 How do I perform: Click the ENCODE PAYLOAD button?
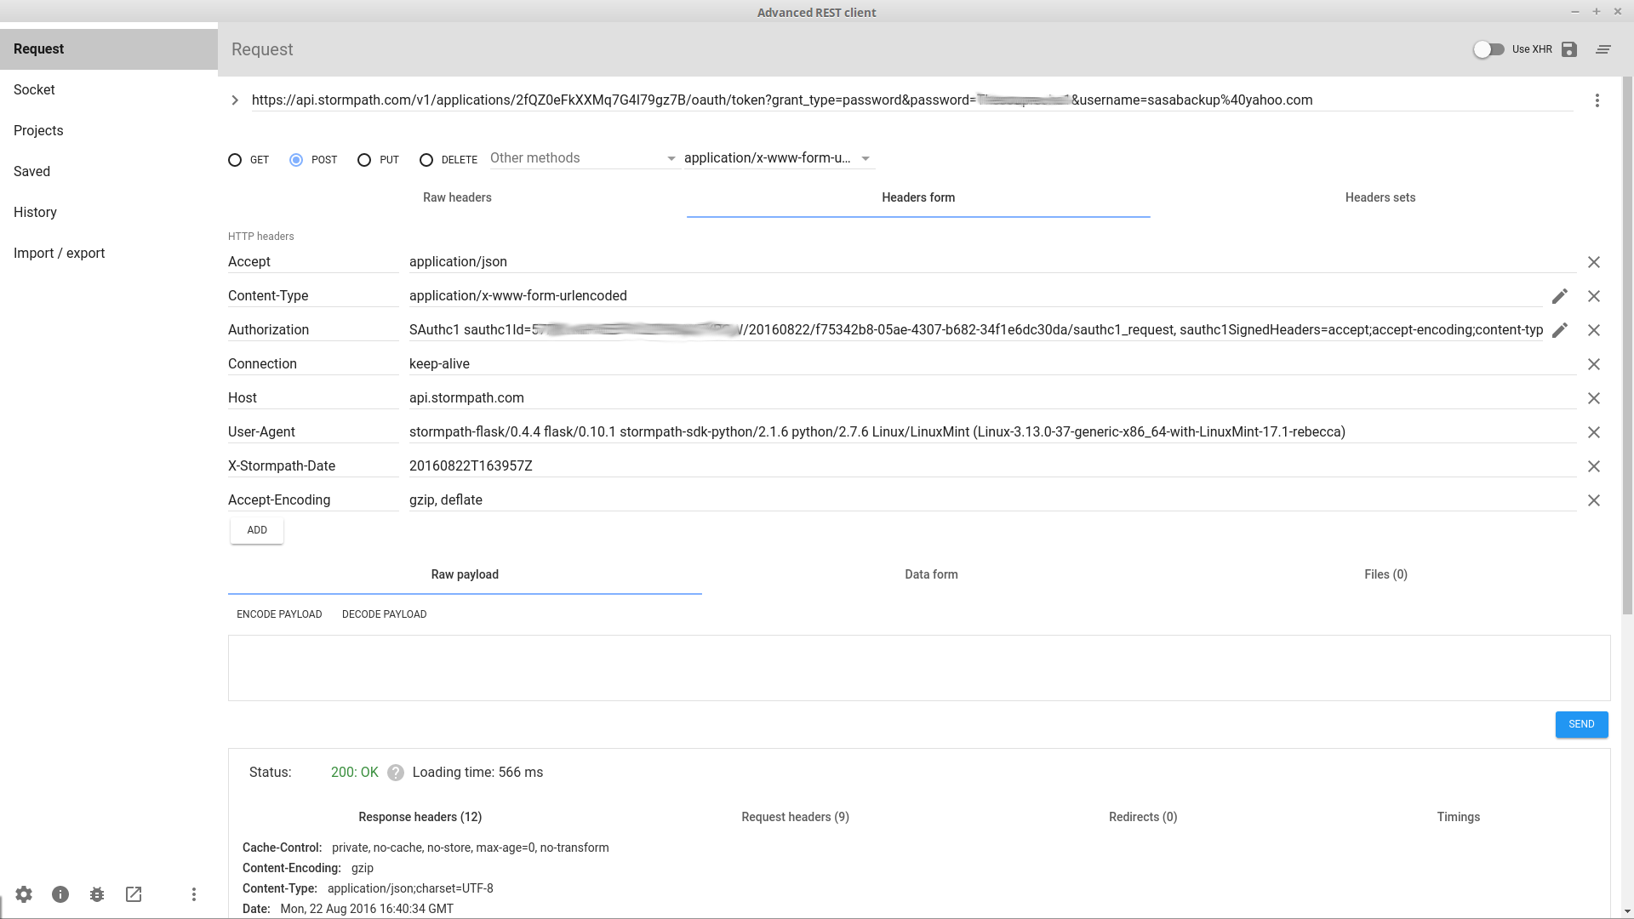click(279, 614)
